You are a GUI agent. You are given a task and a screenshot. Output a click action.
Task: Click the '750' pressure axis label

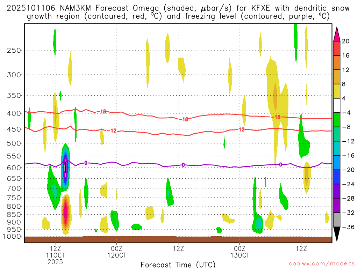14,198
